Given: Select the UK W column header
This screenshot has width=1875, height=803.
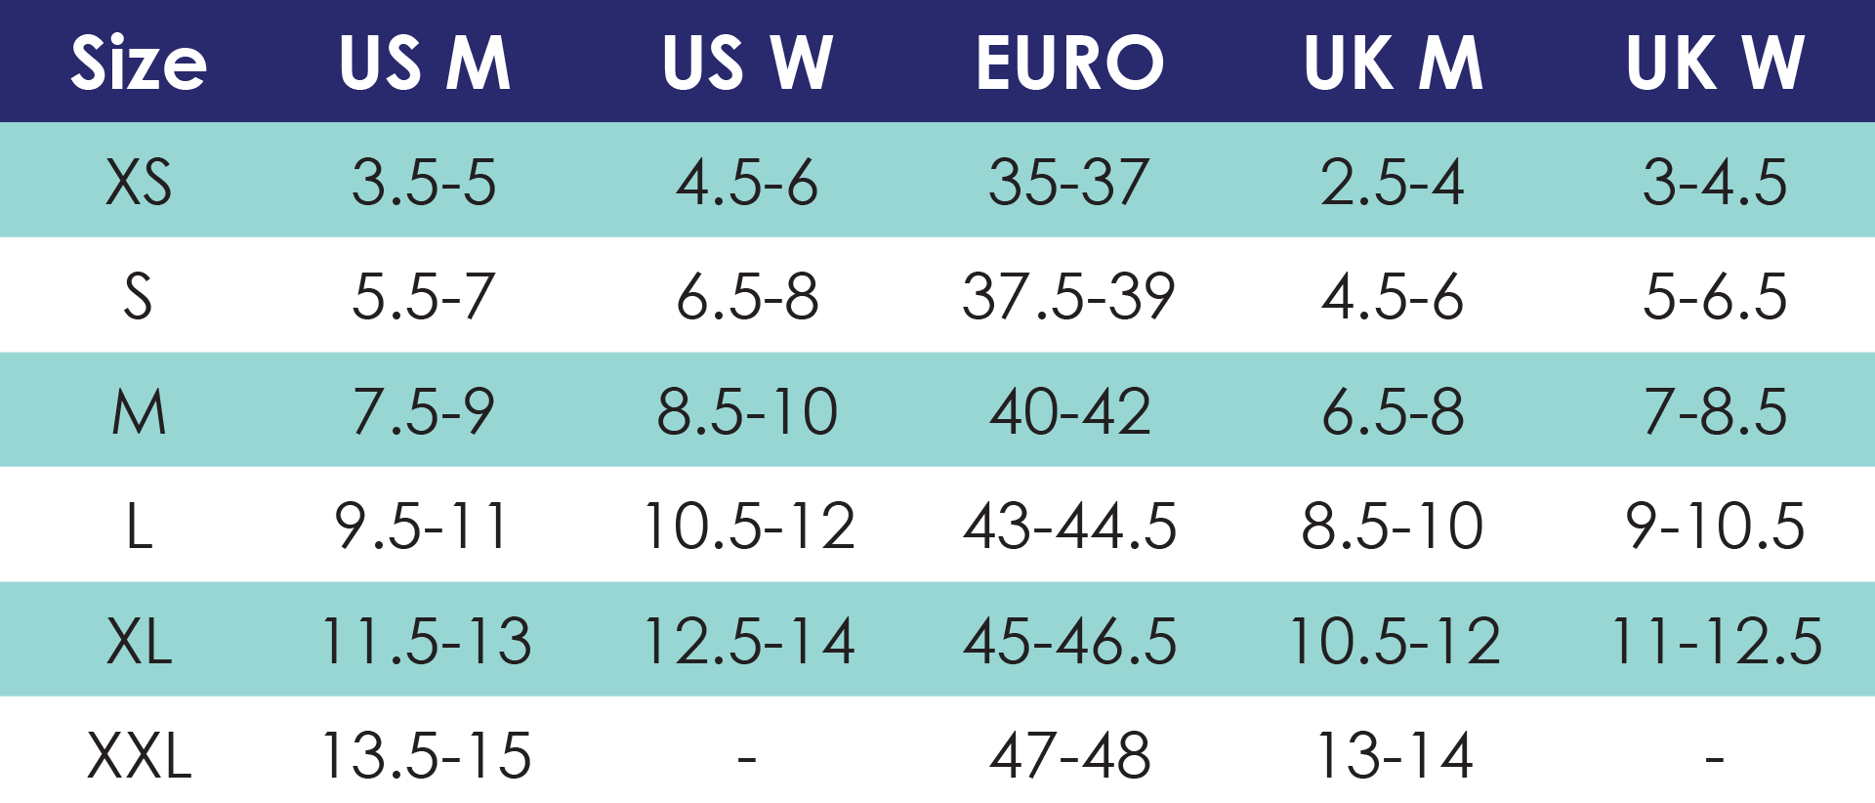Looking at the screenshot, I should point(1715,63).
